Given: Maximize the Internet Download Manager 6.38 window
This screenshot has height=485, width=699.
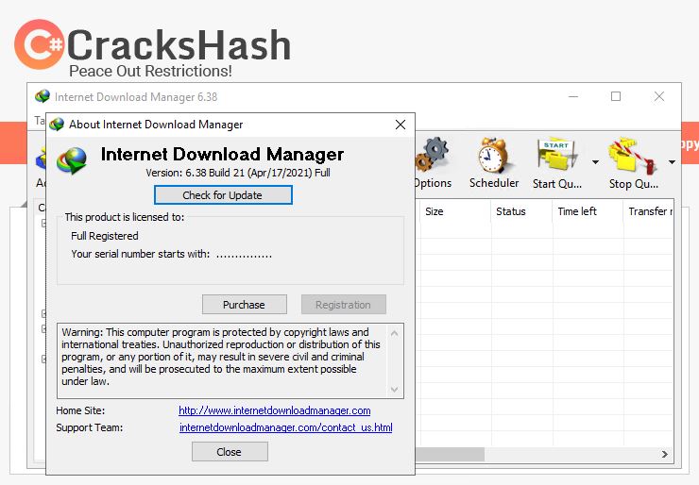Looking at the screenshot, I should [616, 96].
